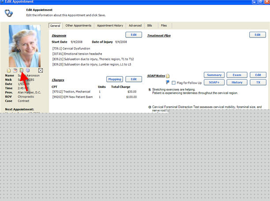Screen dimensions: 270x201
Task: Select charge [97012] Traction, Mechanical
Action: coord(71,92)
